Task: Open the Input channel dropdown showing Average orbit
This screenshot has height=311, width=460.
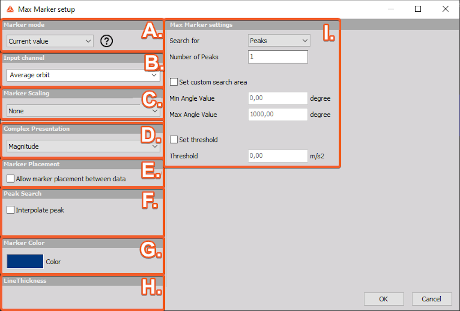Action: [83, 75]
